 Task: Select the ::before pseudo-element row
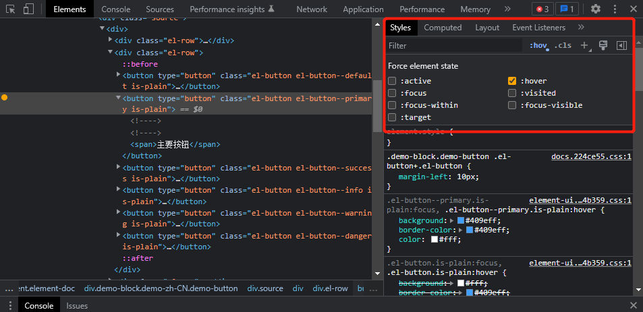140,64
